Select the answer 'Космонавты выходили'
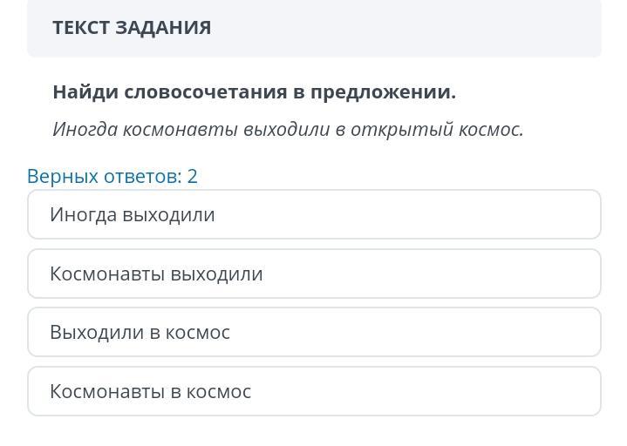The height and width of the screenshot is (446, 627). coord(314,274)
